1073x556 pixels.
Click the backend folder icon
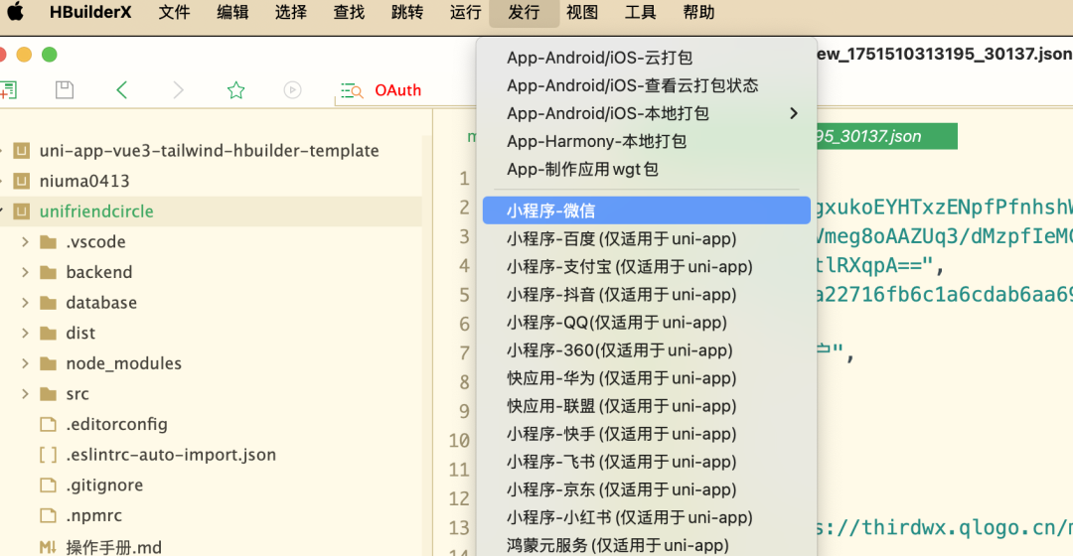pos(48,272)
